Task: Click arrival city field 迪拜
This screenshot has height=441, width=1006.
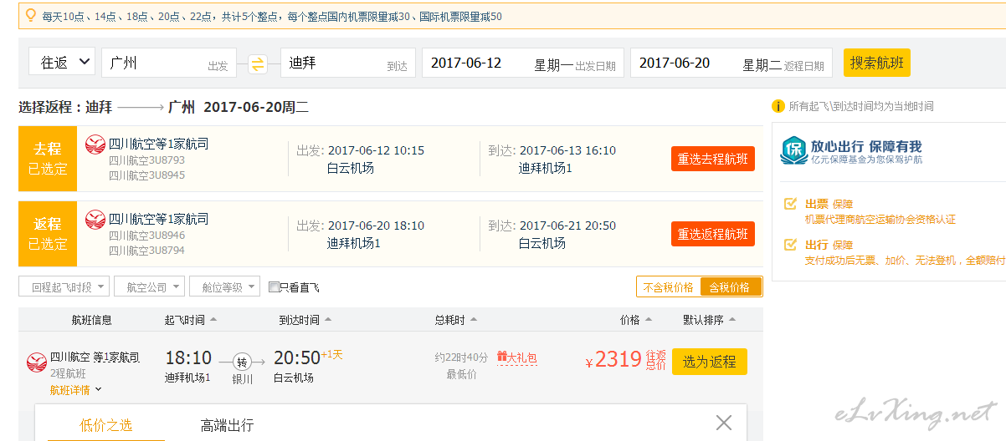Action: pos(348,63)
